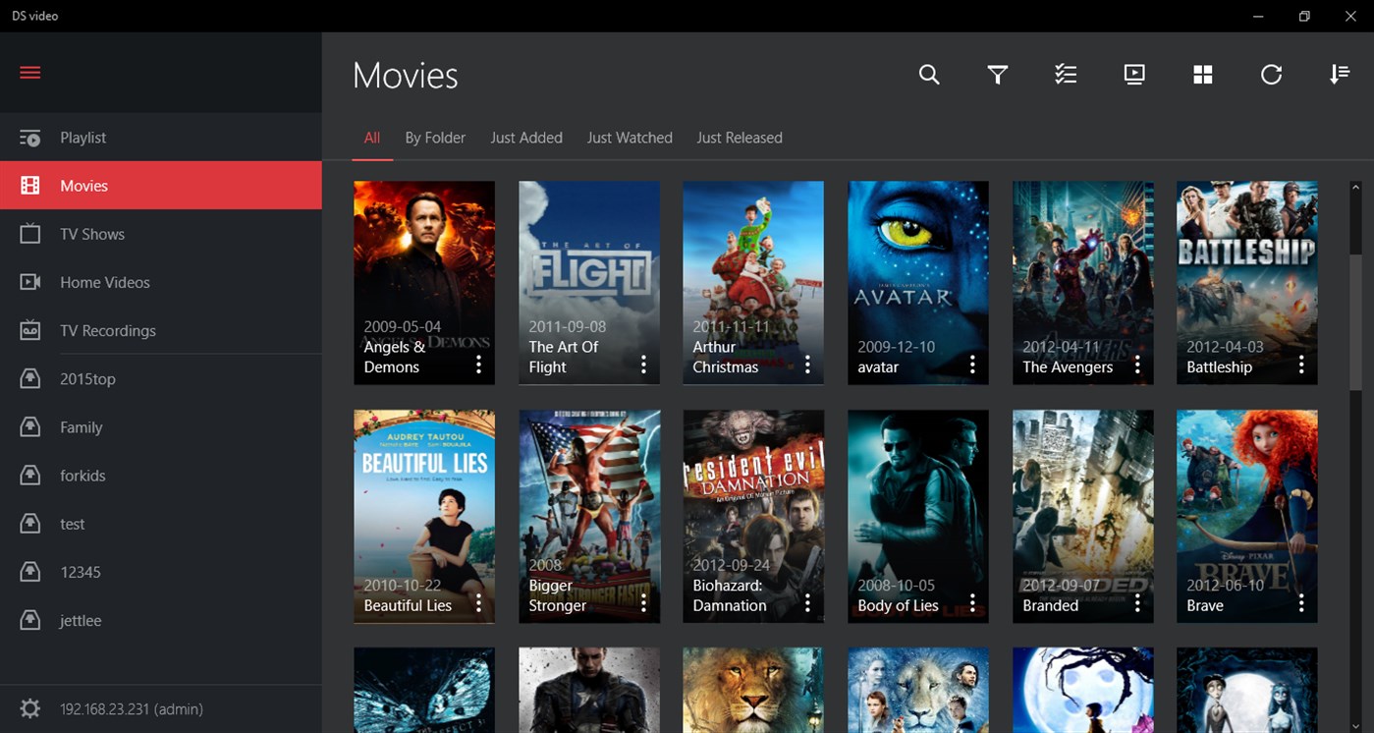Open options menu on The Avengers poster
The height and width of the screenshot is (733, 1374).
(x=1136, y=363)
